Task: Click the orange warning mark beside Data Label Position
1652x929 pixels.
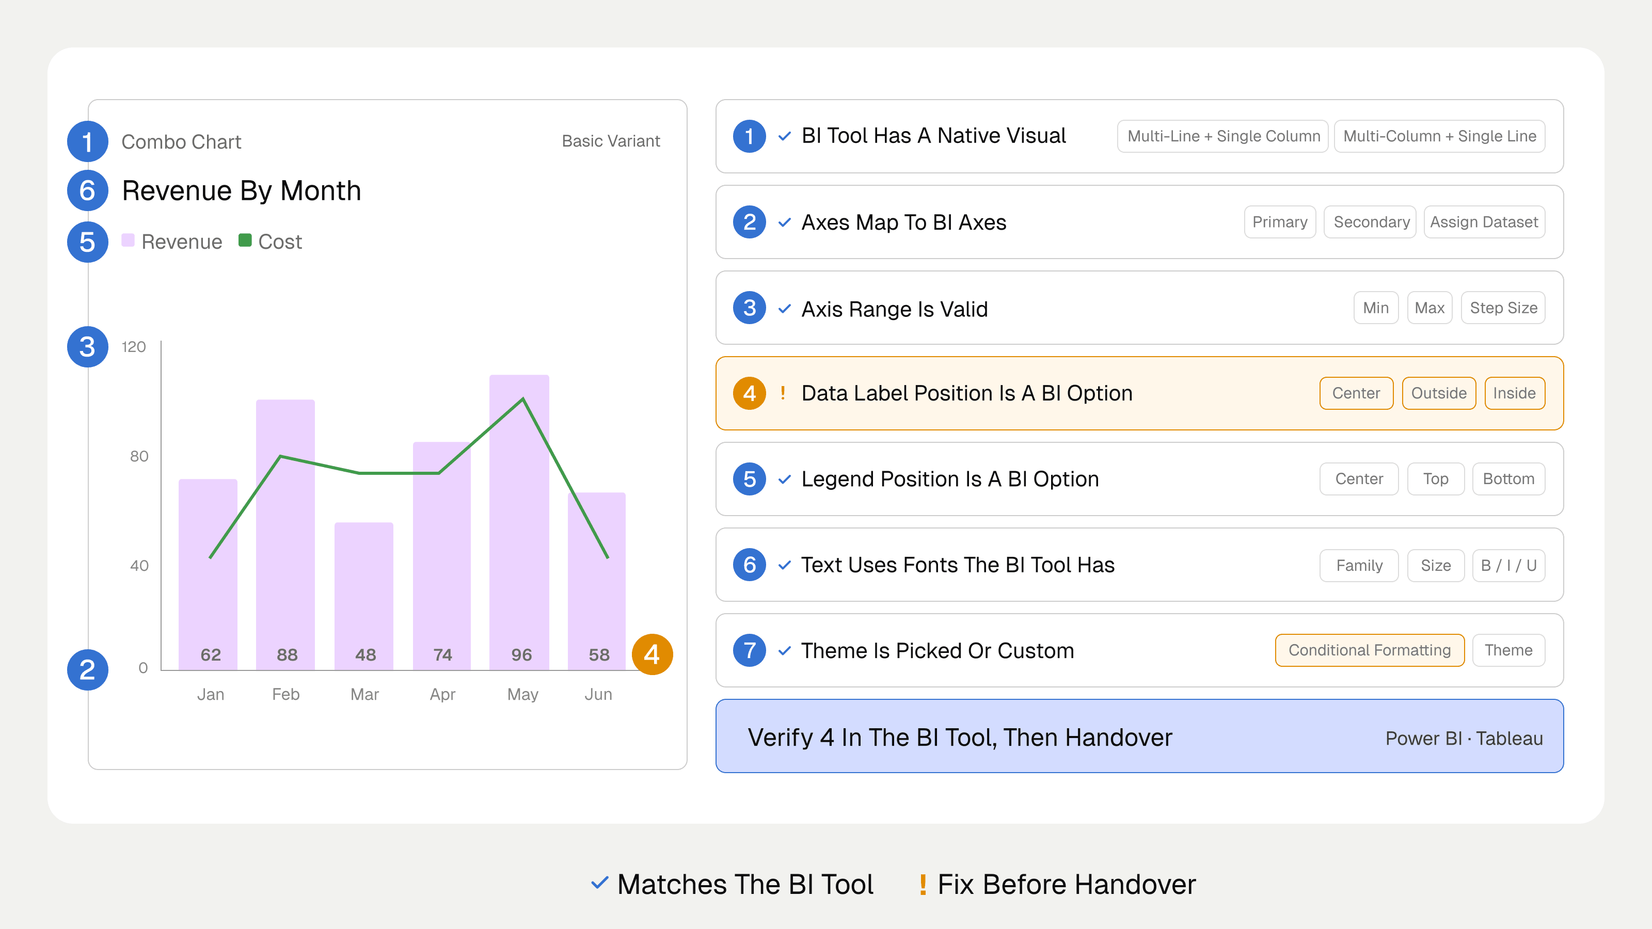Action: click(x=783, y=393)
